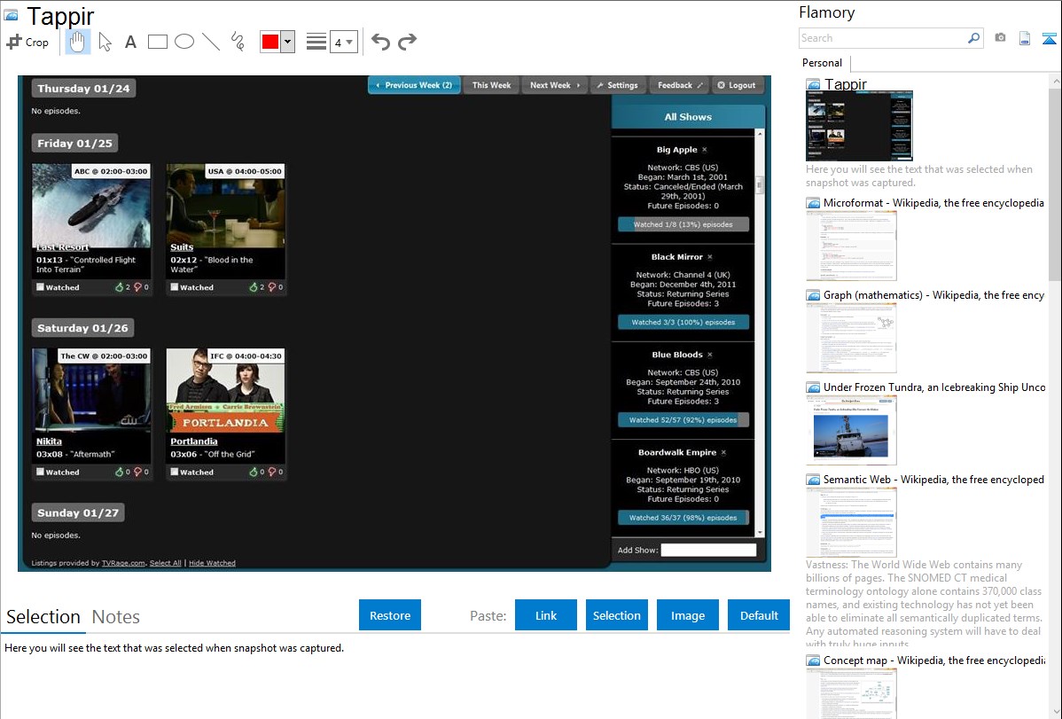Select the rectangle shape tool
Viewport: 1062px width, 719px height.
(157, 42)
